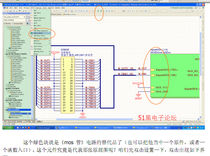The image size is (210, 156).
Task: Switch to the SCH Filter panel tab
Action: [x=28, y=121]
